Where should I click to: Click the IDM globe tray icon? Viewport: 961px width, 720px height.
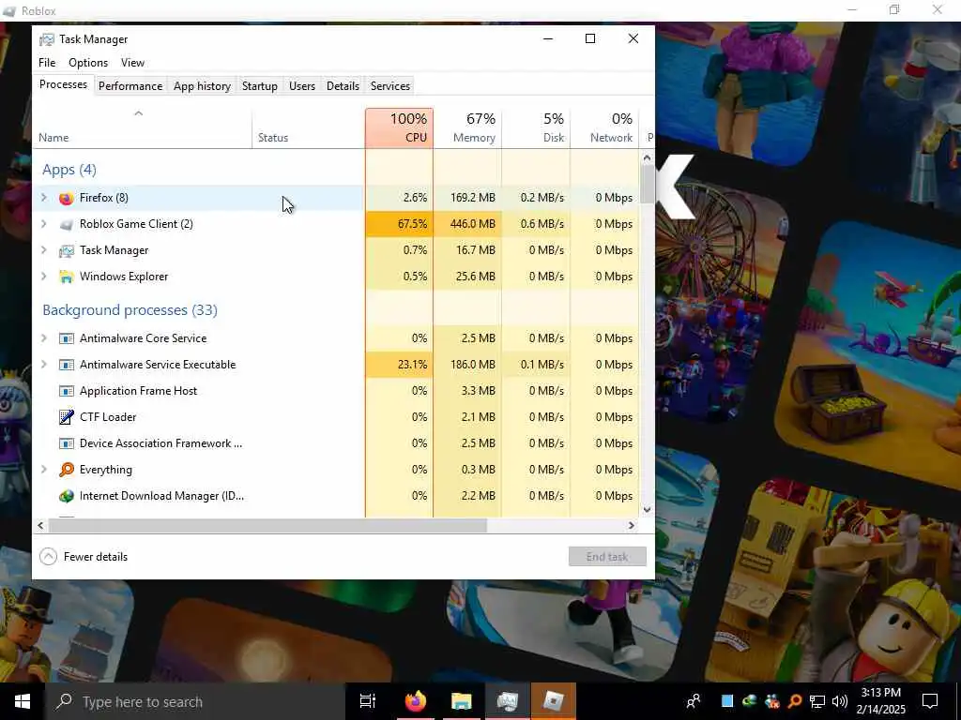[749, 701]
